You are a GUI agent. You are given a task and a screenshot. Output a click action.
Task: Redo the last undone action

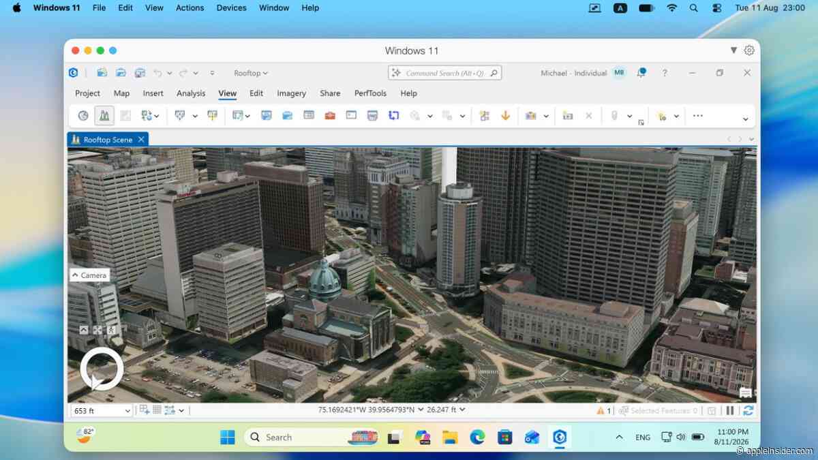(x=183, y=73)
